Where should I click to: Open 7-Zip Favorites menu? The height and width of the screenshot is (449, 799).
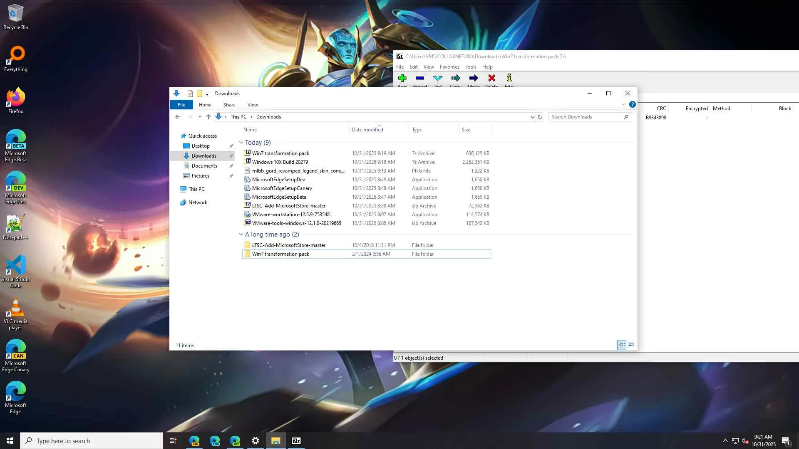pyautogui.click(x=449, y=67)
